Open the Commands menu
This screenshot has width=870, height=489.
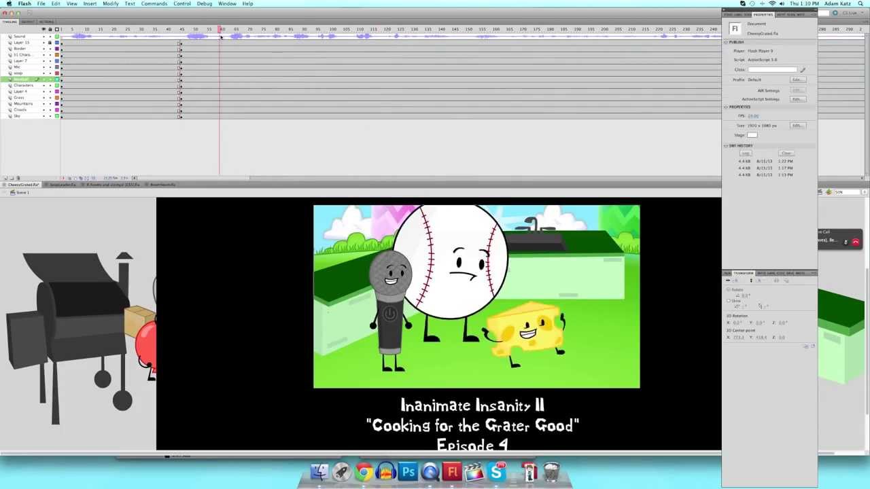click(x=154, y=3)
